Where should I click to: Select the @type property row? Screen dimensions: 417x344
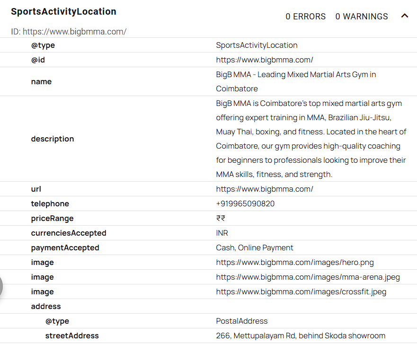click(43, 45)
